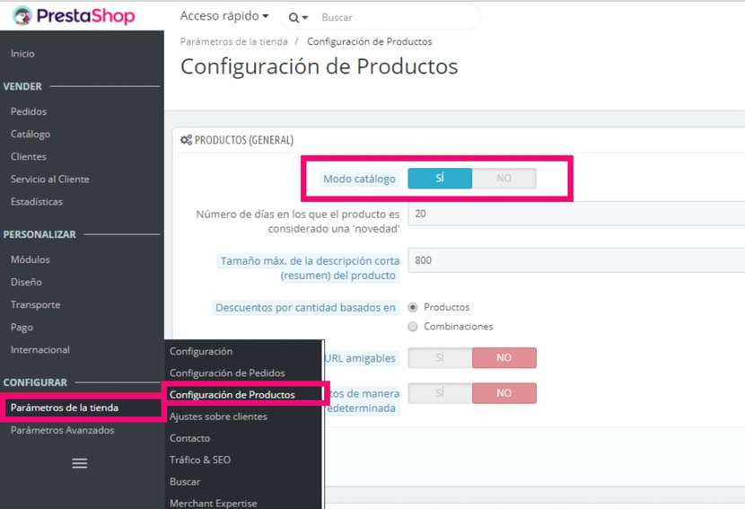
Task: Click the PrestaShop logo icon
Action: click(x=22, y=15)
